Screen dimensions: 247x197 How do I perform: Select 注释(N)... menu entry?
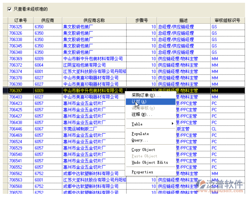[142, 115]
